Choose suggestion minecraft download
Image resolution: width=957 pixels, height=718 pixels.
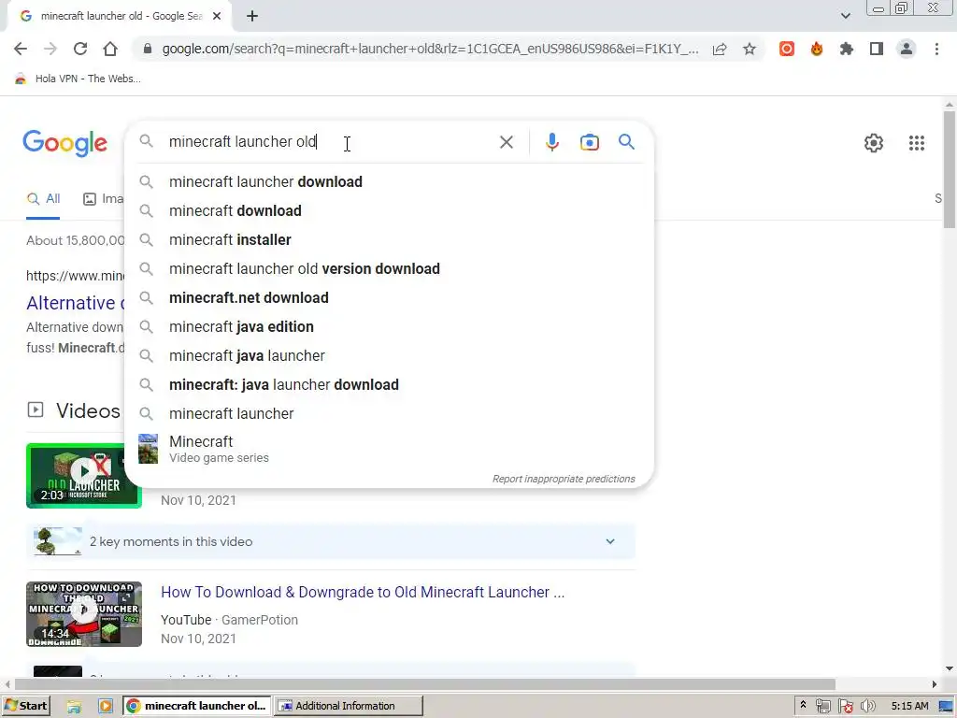389,210
